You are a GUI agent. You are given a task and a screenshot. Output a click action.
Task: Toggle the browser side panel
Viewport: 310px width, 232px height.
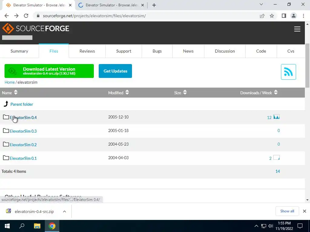284,16
